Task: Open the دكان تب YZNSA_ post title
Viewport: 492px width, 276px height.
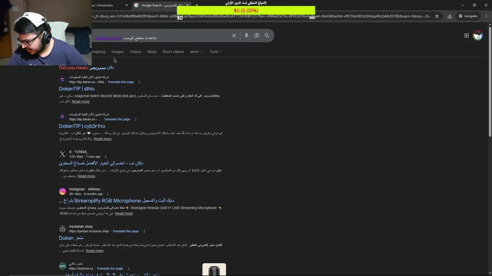Action: tap(101, 163)
